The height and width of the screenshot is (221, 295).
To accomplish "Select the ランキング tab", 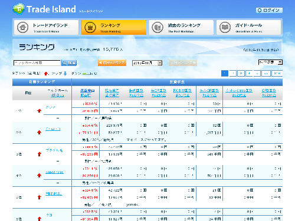I will click(x=114, y=27).
